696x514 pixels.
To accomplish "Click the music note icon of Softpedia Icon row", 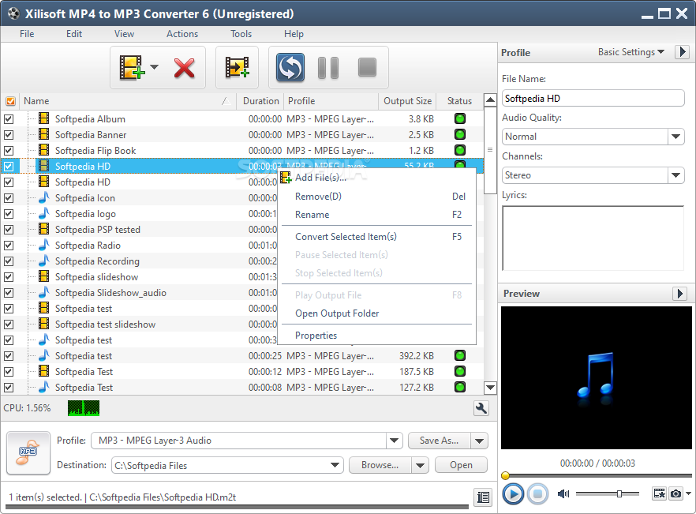I will point(43,197).
